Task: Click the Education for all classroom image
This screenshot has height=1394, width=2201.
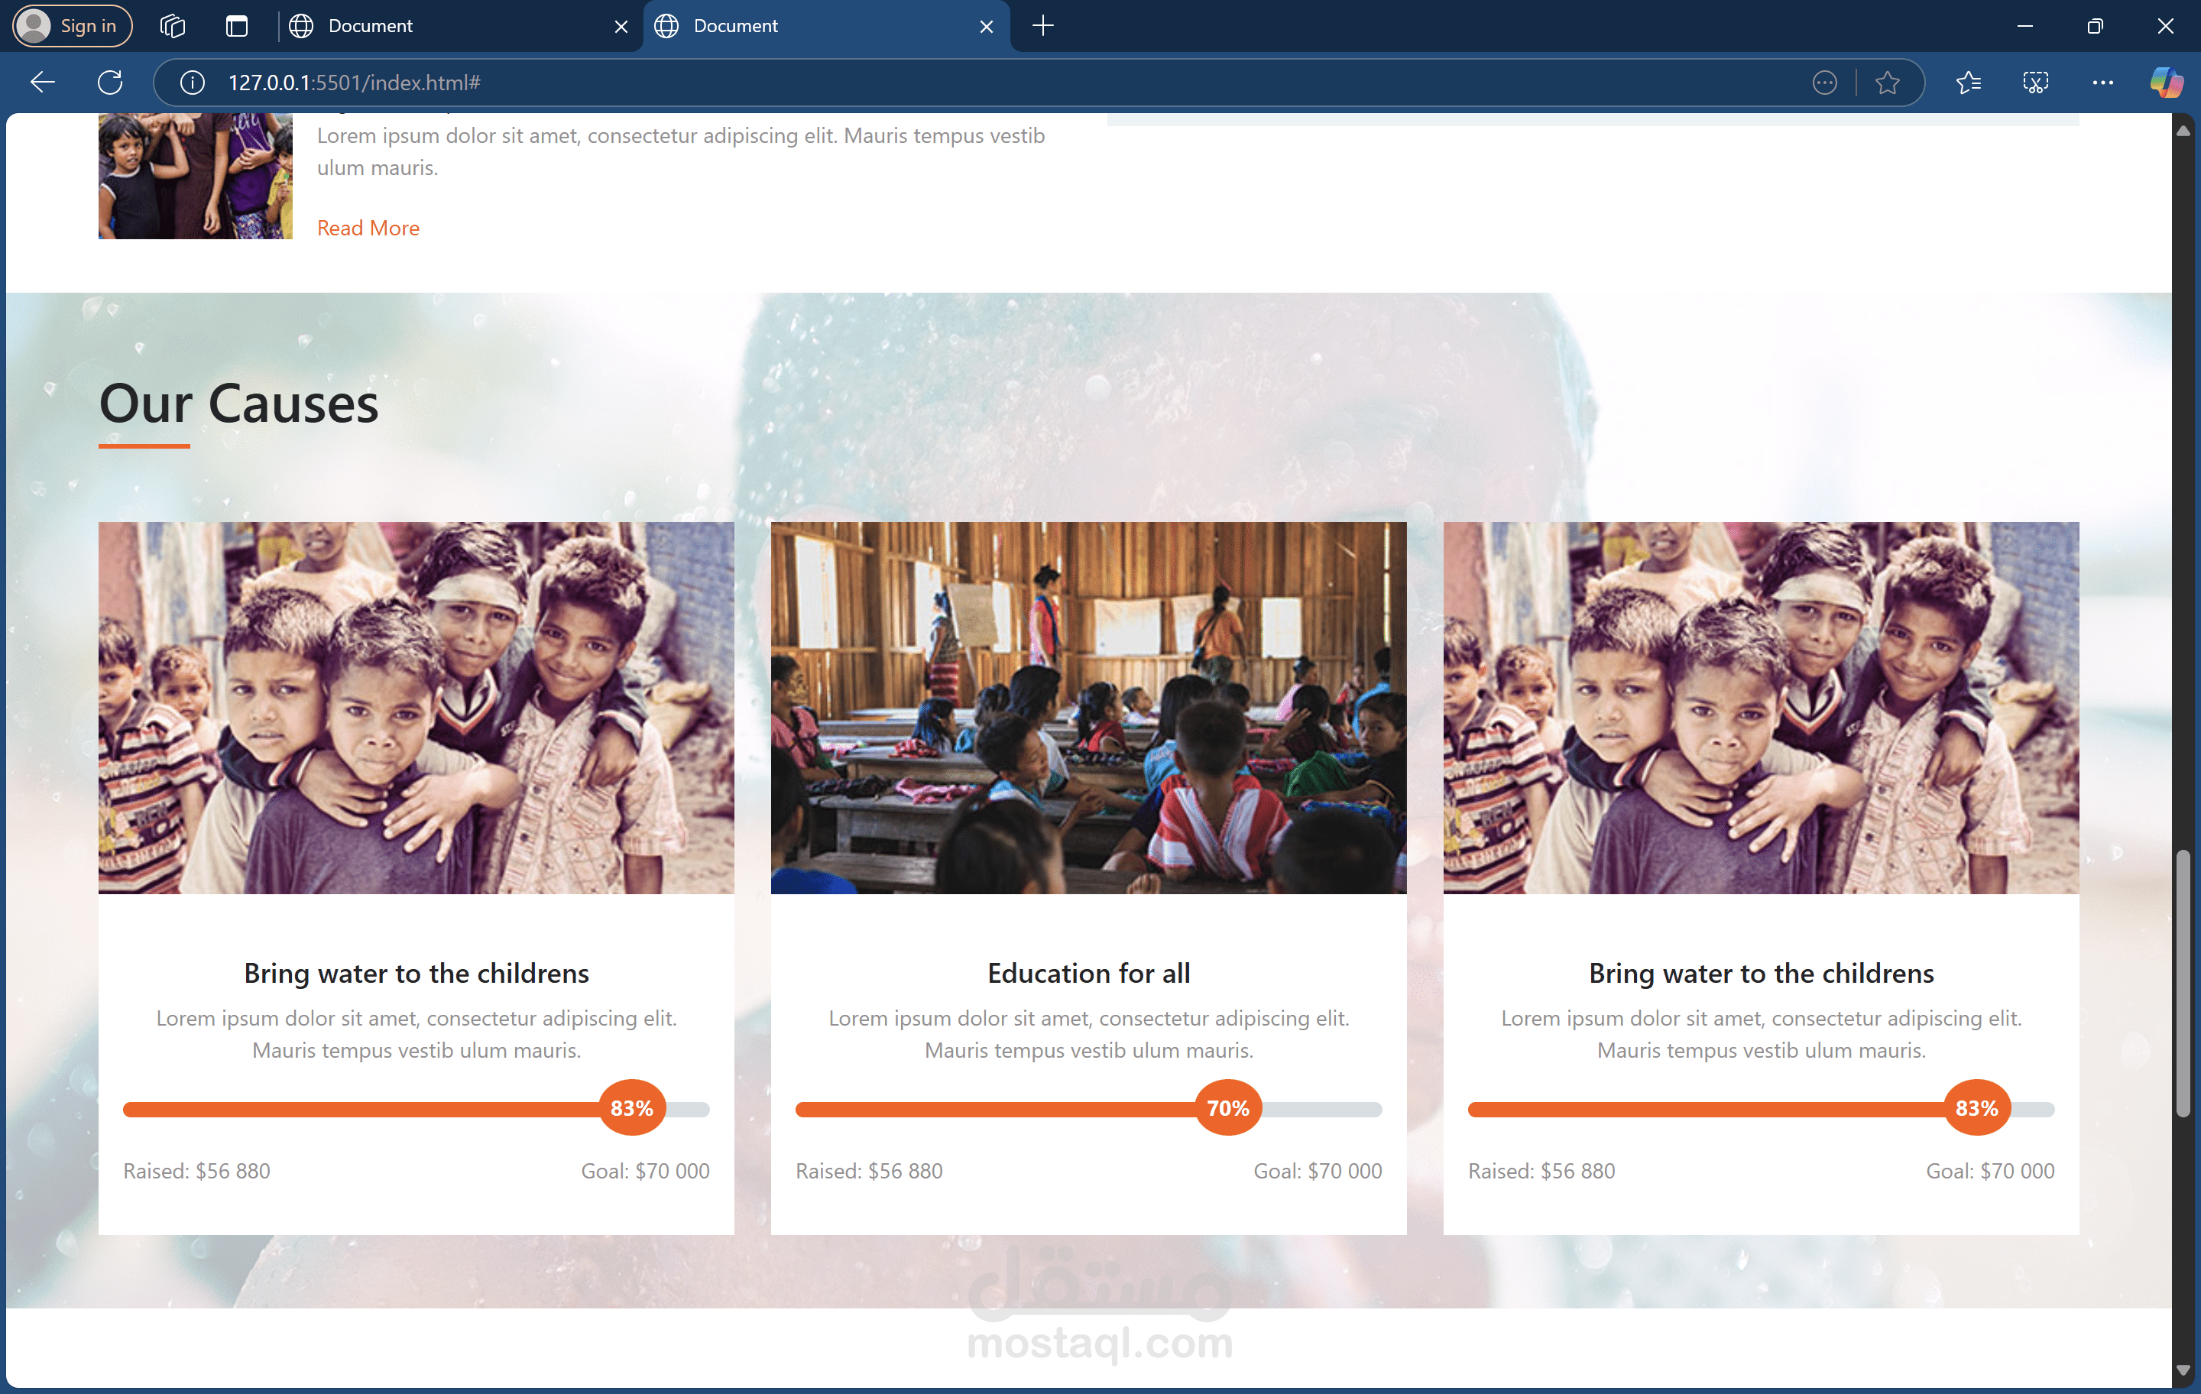Action: pos(1088,707)
